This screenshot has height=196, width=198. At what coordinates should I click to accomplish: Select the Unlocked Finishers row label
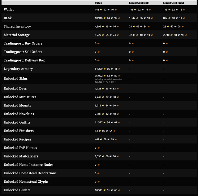tap(19, 131)
